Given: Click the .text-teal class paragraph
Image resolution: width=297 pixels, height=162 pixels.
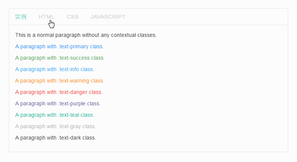Looking at the screenshot, I should pos(55,115).
